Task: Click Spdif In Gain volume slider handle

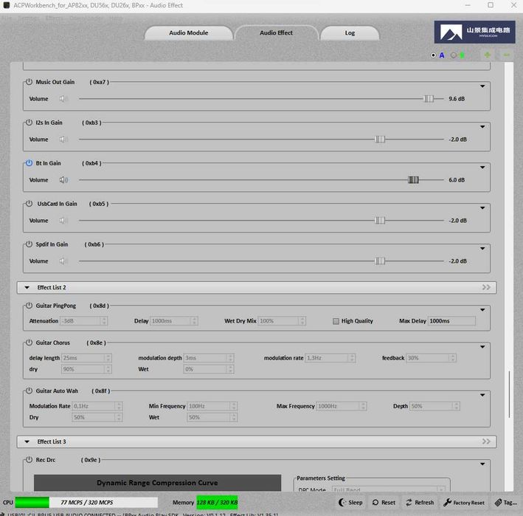Action: [x=380, y=261]
